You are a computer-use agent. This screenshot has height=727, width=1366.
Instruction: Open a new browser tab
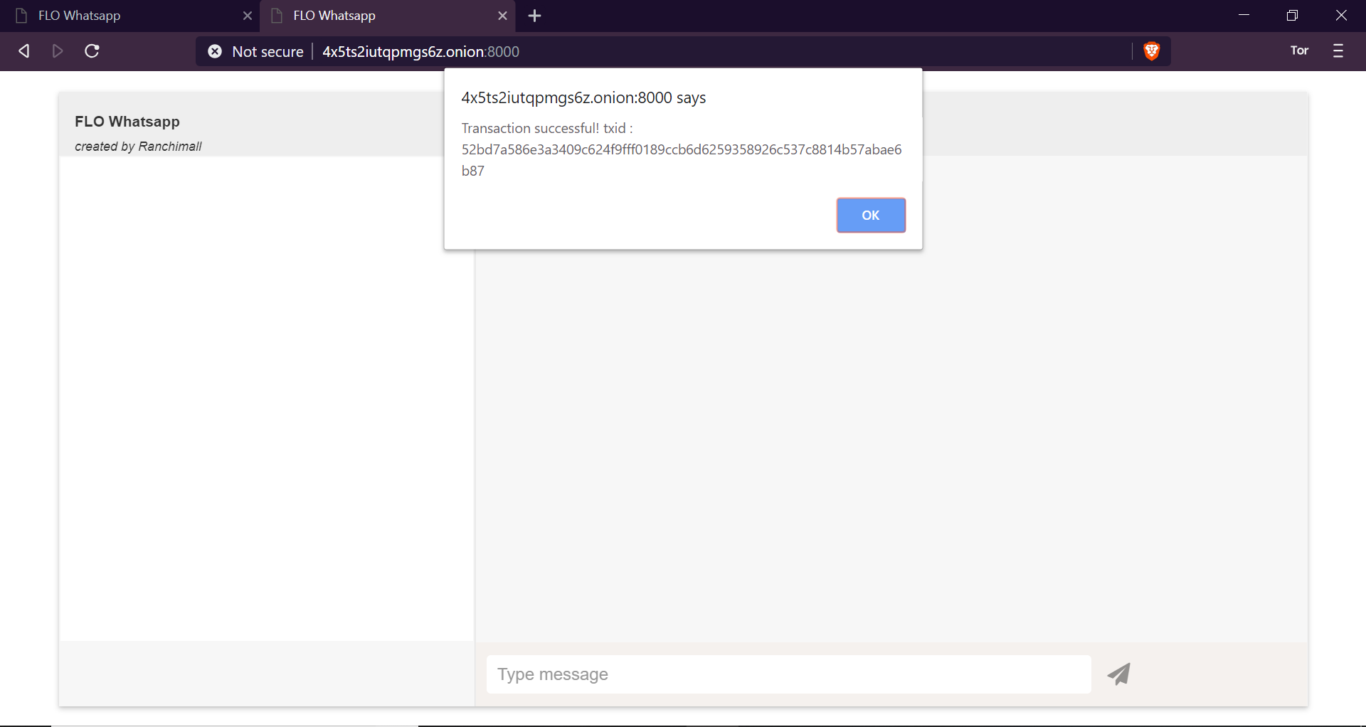coord(534,15)
